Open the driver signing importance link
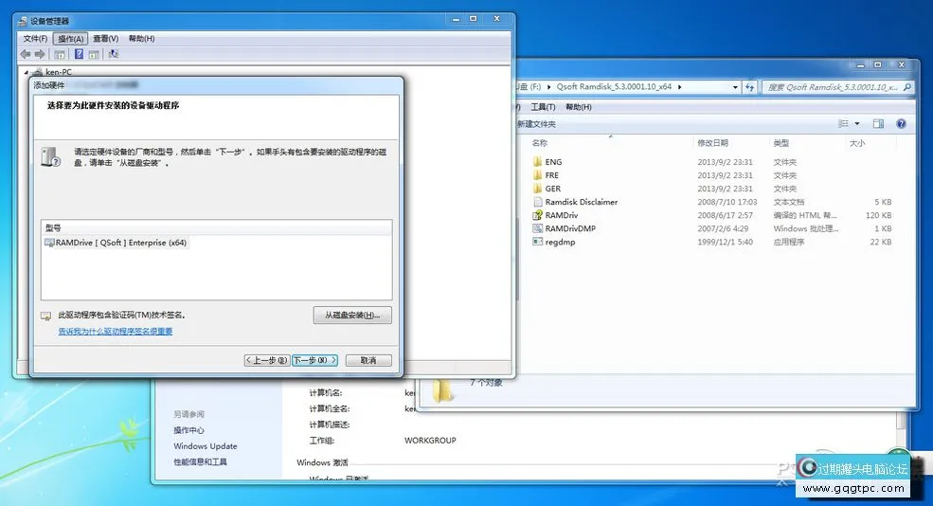The image size is (933, 506). 116,332
